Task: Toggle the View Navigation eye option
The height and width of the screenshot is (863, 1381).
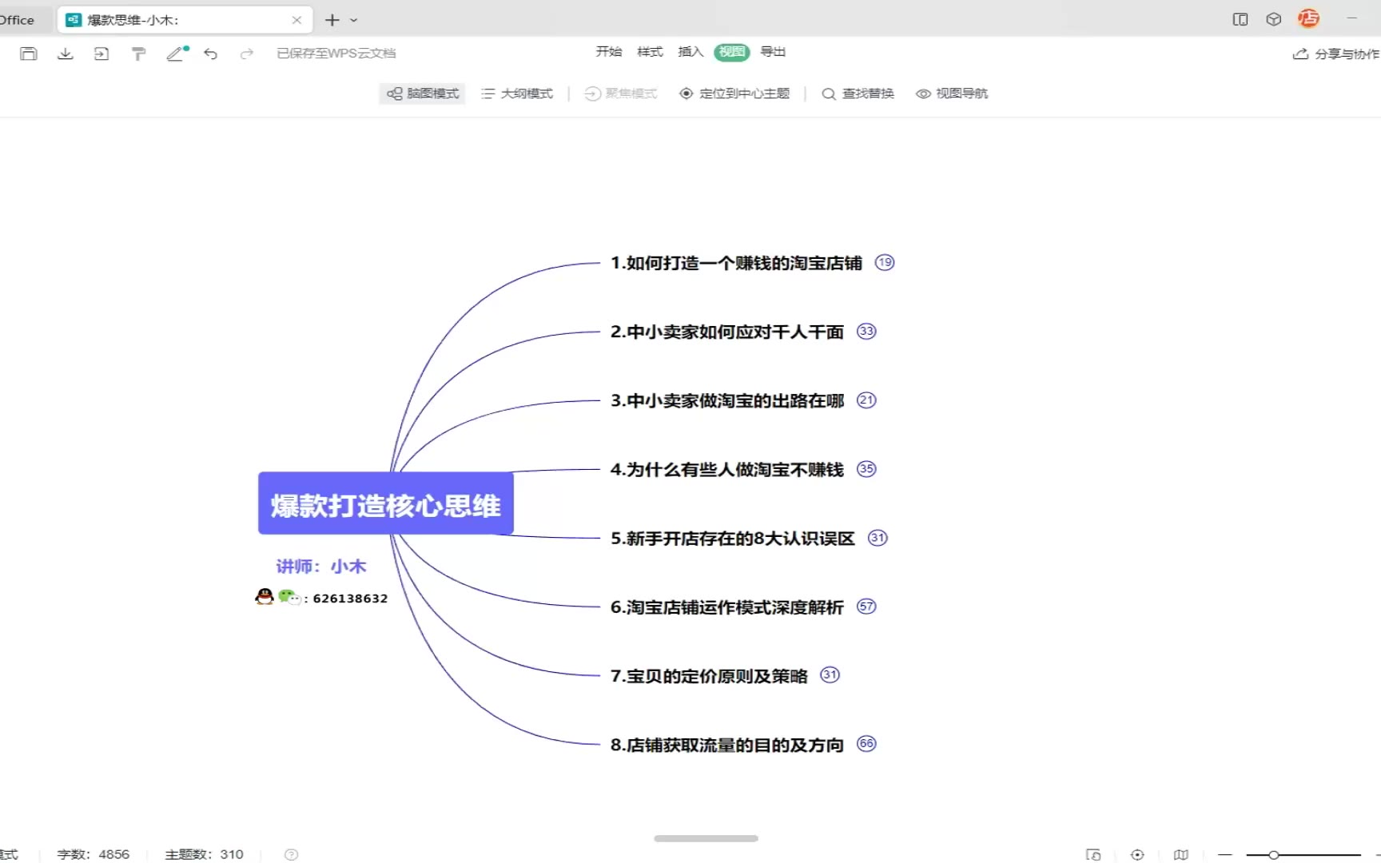Action: click(x=952, y=93)
